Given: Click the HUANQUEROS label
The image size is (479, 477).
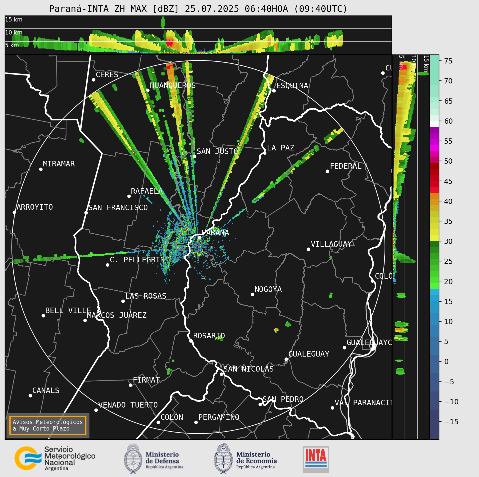Looking at the screenshot, I should point(173,85).
